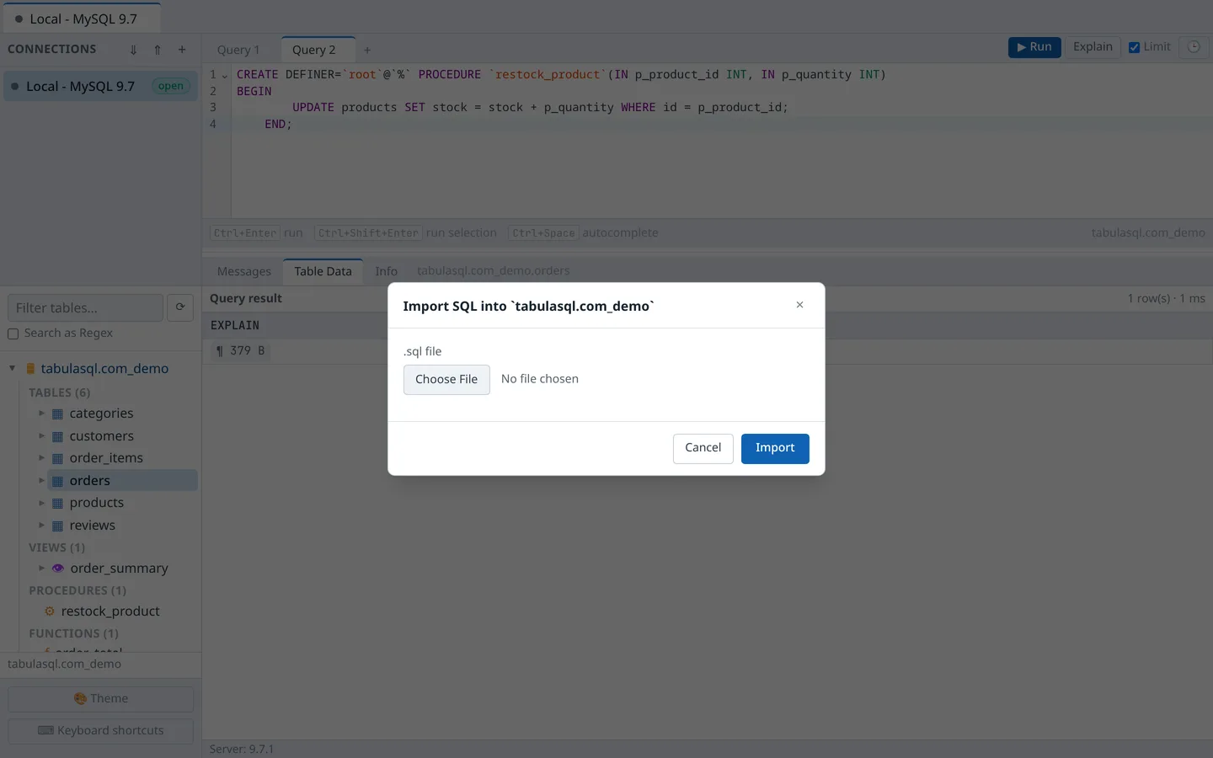Select the Local - MySQL 9.7 connection
This screenshot has height=758, width=1213.
click(x=100, y=86)
